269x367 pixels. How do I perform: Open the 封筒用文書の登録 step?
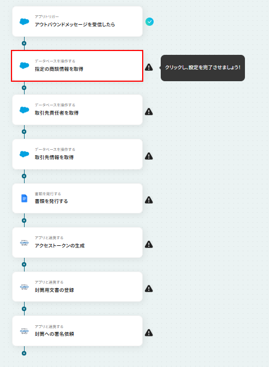coord(78,287)
